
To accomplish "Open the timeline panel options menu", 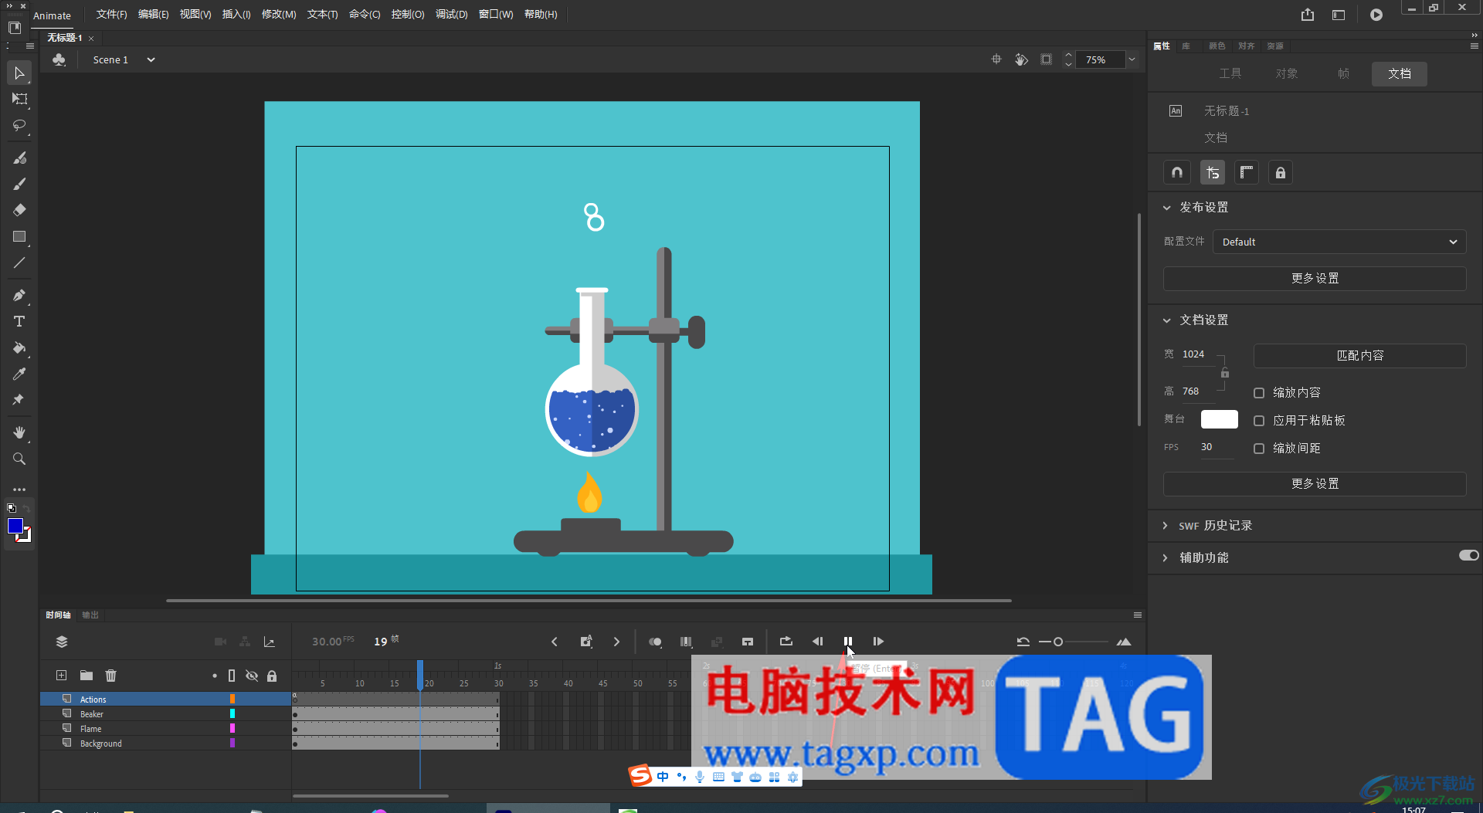I will click(x=1137, y=615).
